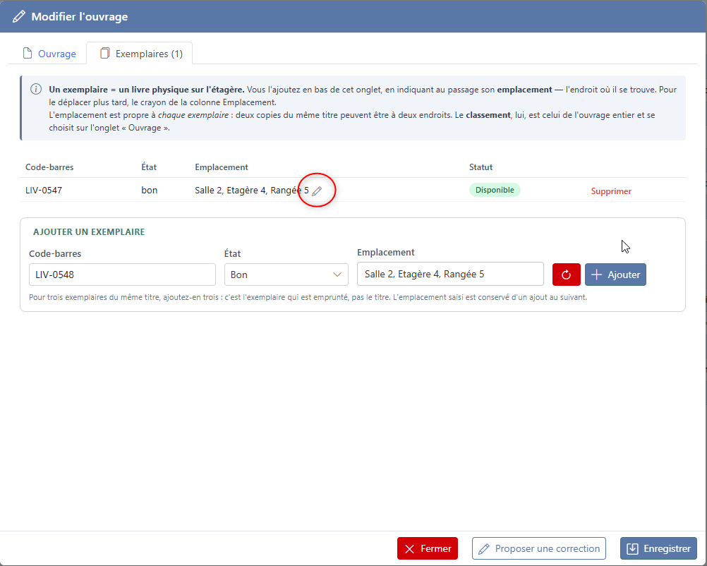Open the État dropdown showing Bon
The height and width of the screenshot is (566, 707).
click(x=286, y=275)
